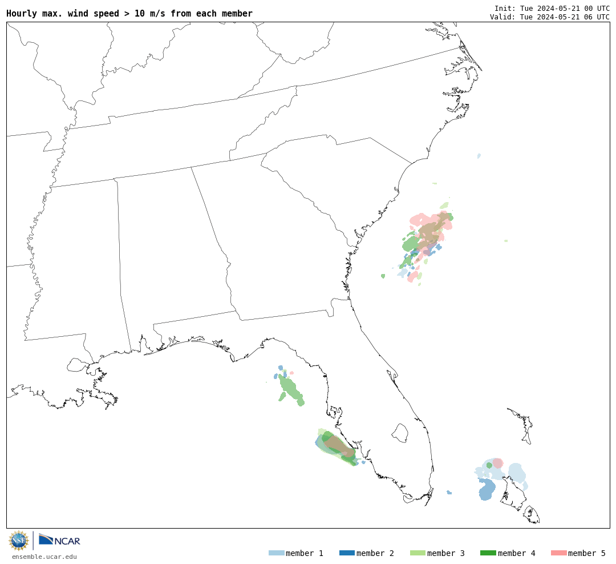Click the member 4 dark green swatch

point(488,553)
